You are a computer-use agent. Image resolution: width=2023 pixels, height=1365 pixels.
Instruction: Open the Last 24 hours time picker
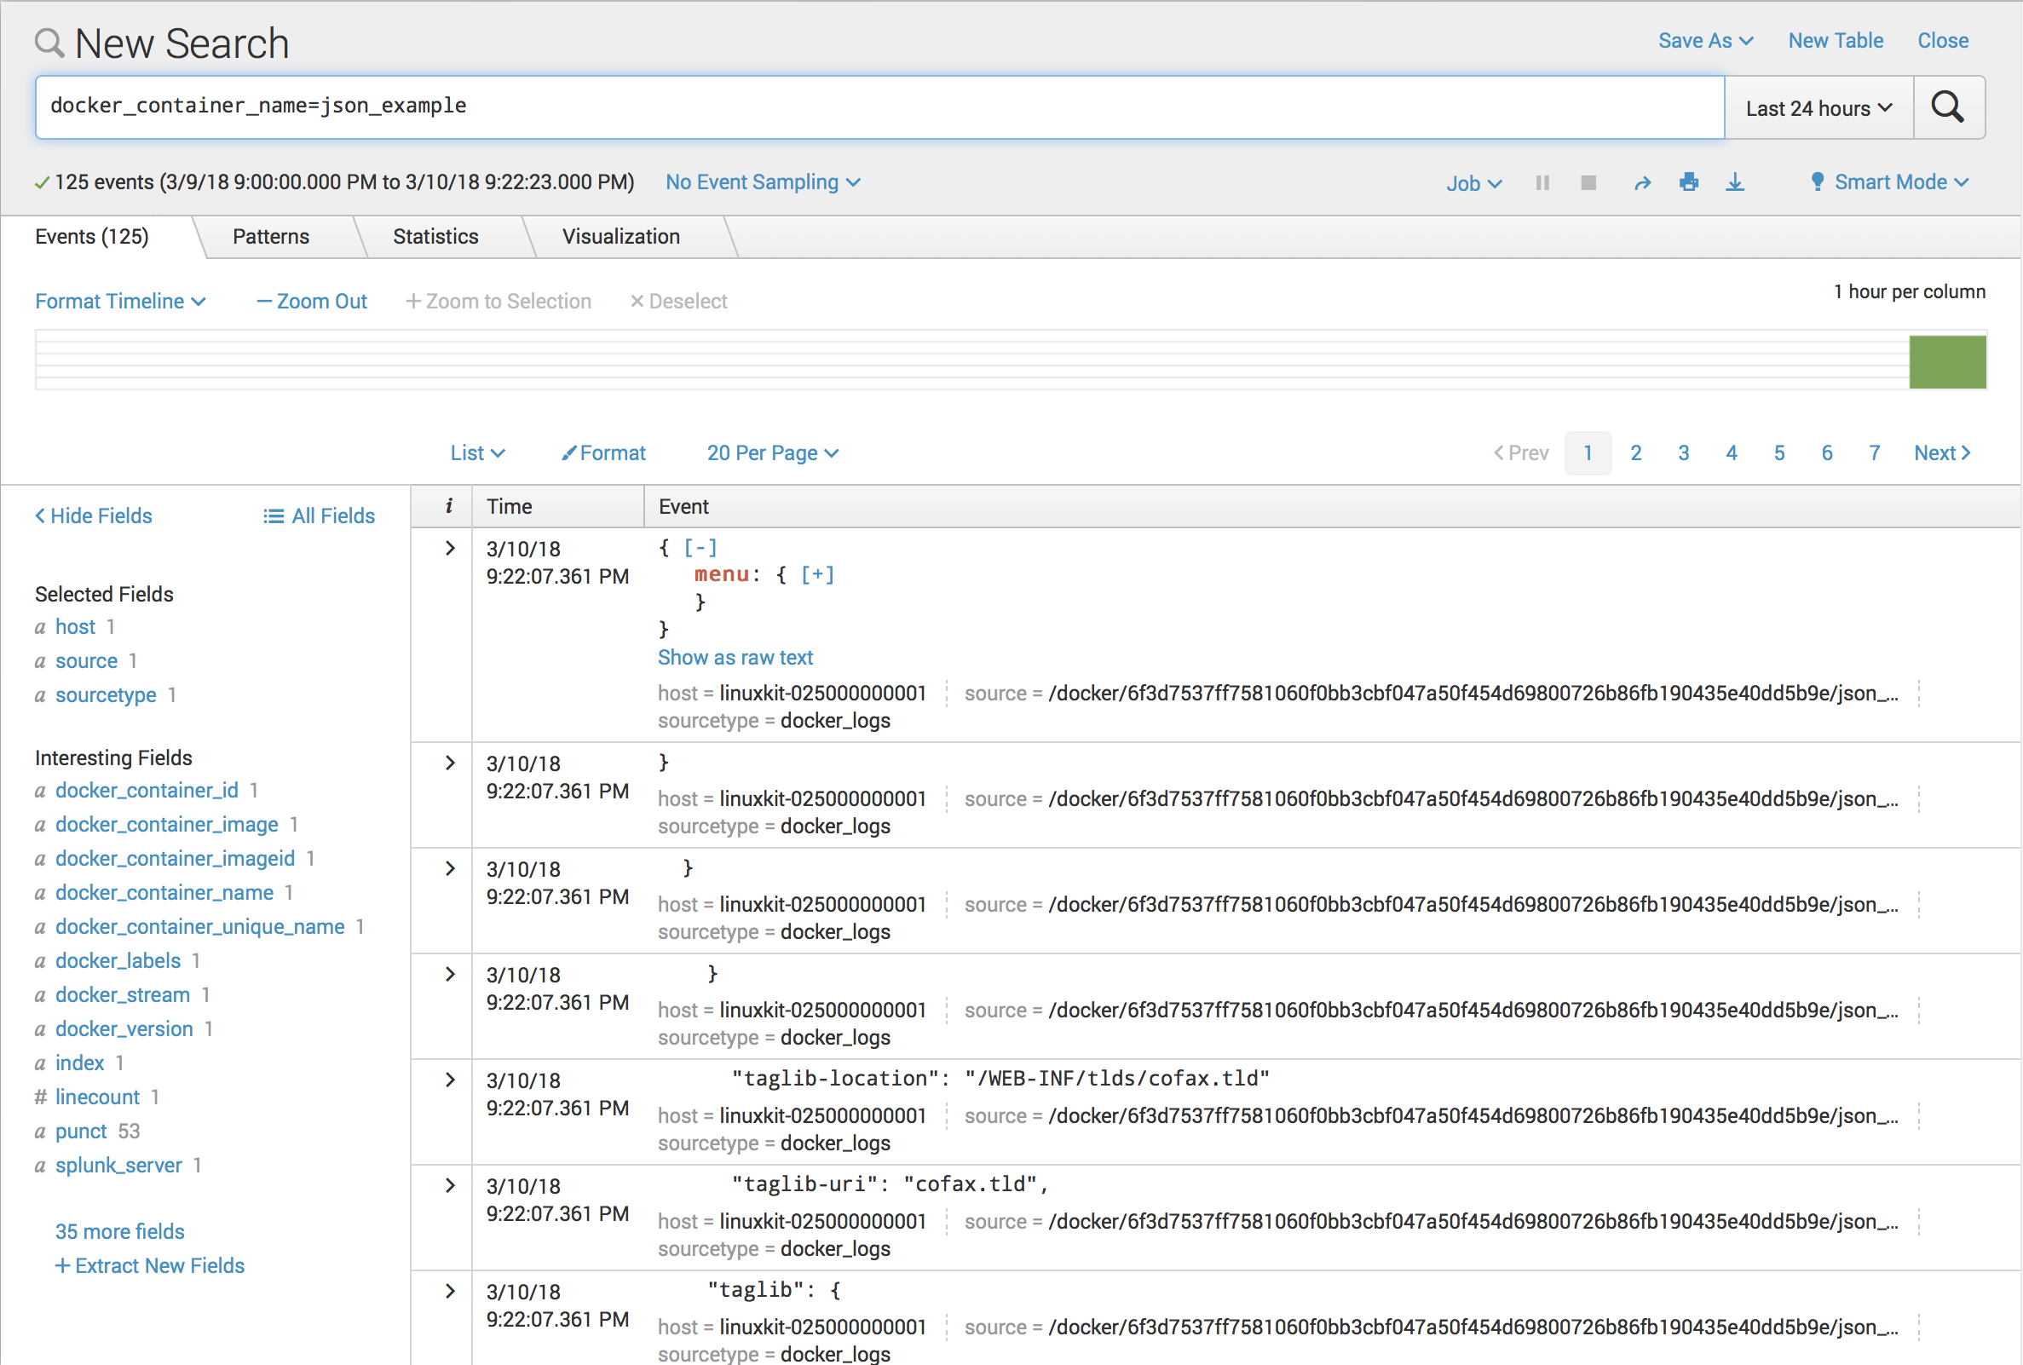1818,108
